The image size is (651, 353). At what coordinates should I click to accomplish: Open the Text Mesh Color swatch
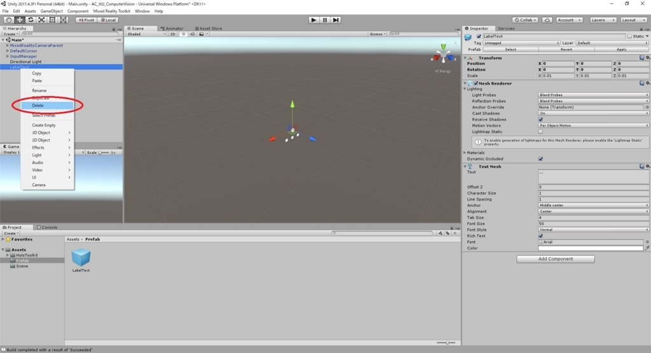pyautogui.click(x=591, y=248)
